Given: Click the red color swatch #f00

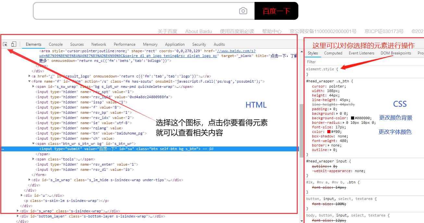Looking at the screenshot, I should point(329,132).
